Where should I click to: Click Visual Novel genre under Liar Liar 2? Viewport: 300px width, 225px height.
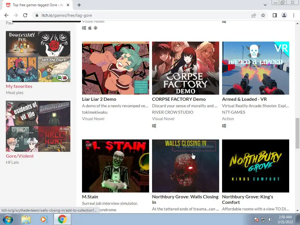pyautogui.click(x=93, y=119)
